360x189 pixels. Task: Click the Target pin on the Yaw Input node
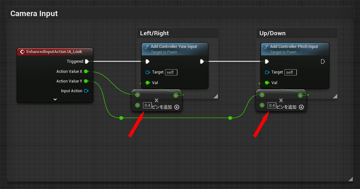tap(148, 72)
